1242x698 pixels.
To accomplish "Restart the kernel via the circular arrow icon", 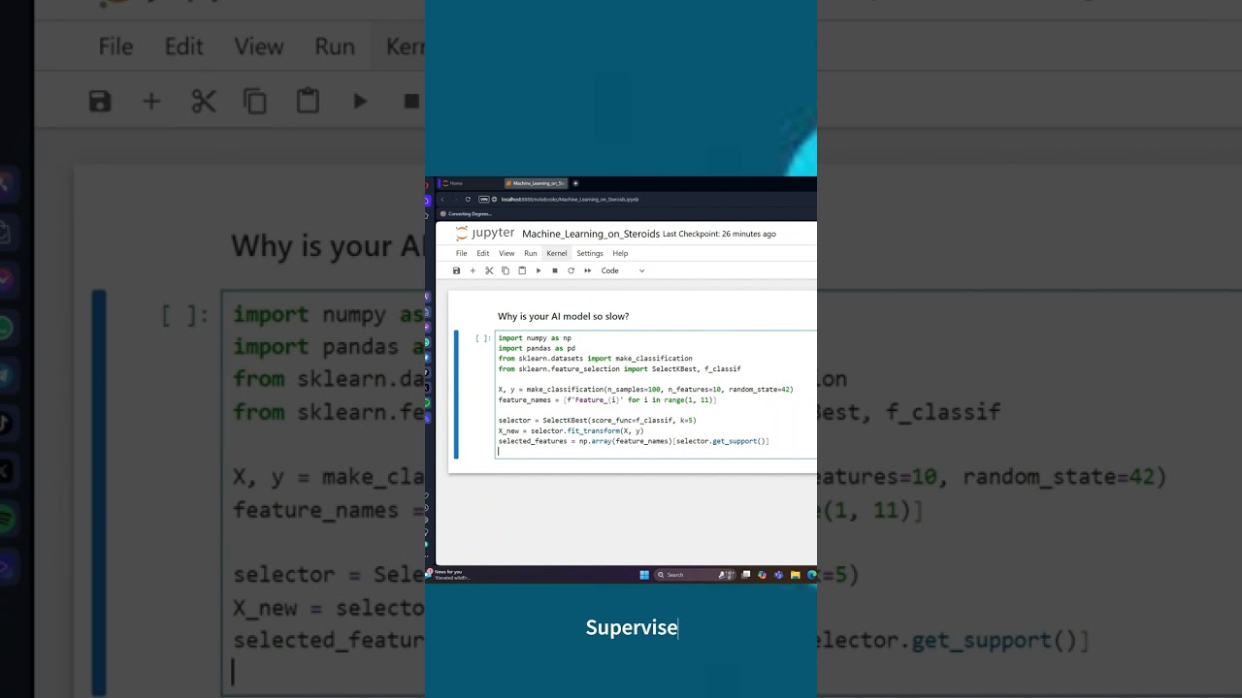I will [571, 270].
